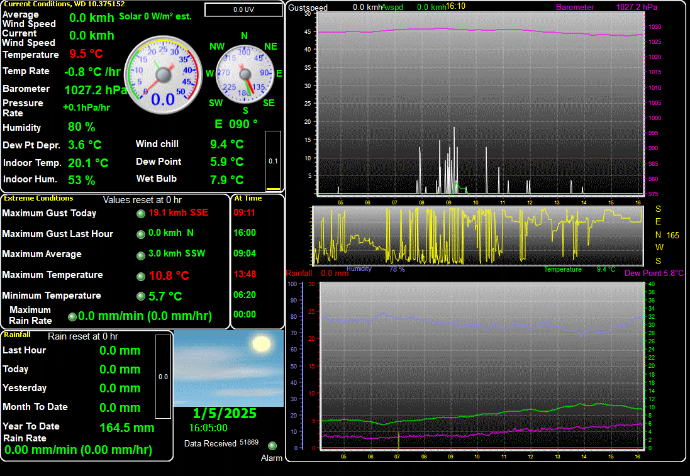Viewport: 690px width, 476px height.
Task: Click the Humidity 78 % graph label
Action: click(x=376, y=268)
